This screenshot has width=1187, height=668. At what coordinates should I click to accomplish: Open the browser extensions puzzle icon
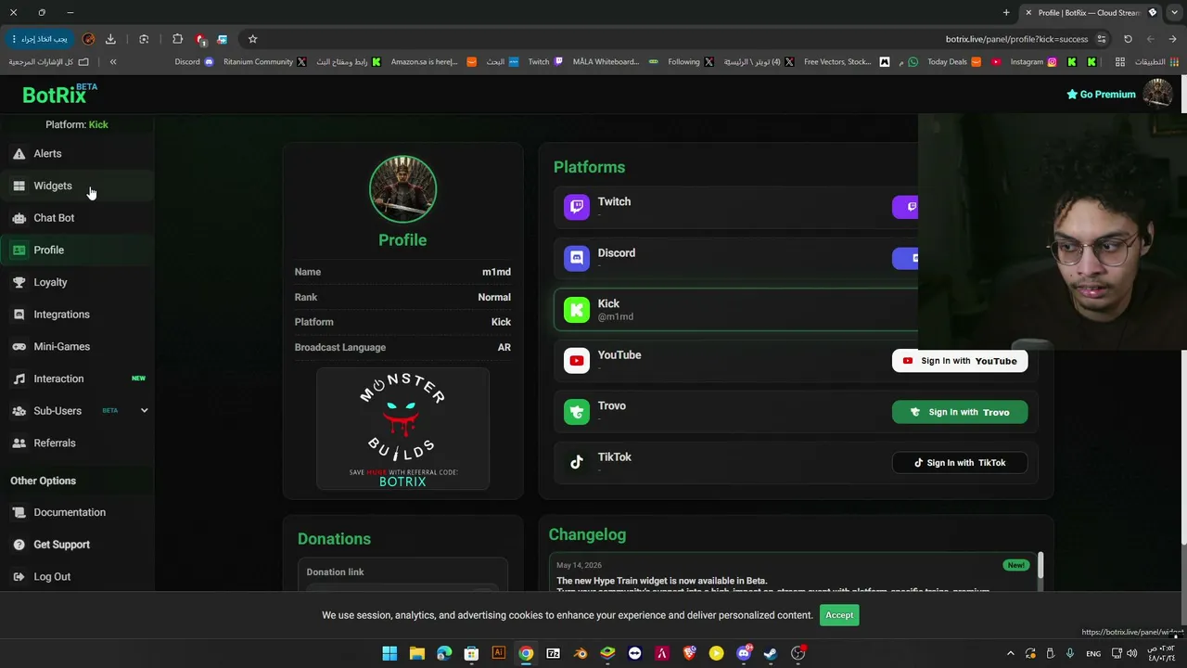pos(177,39)
